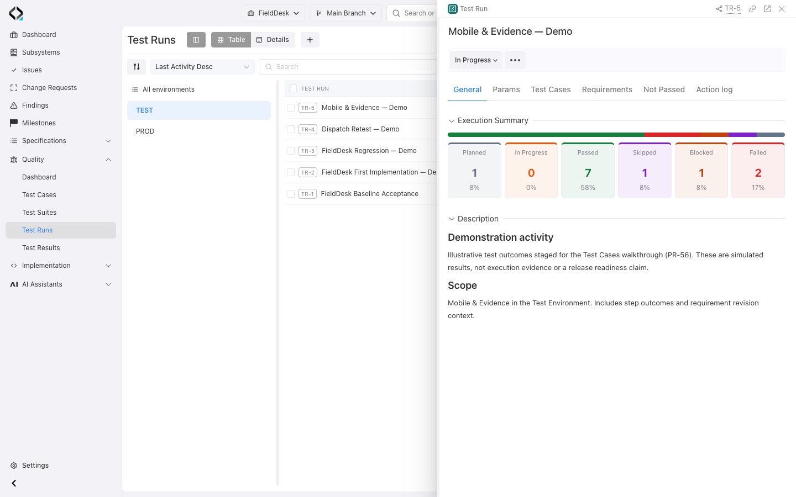Tick the select-all checkbox in table header
Viewport: 796px width, 497px height.
tap(293, 88)
